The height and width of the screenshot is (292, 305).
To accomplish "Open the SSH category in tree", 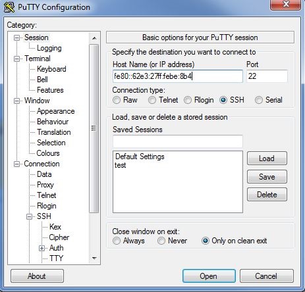I will (44, 216).
